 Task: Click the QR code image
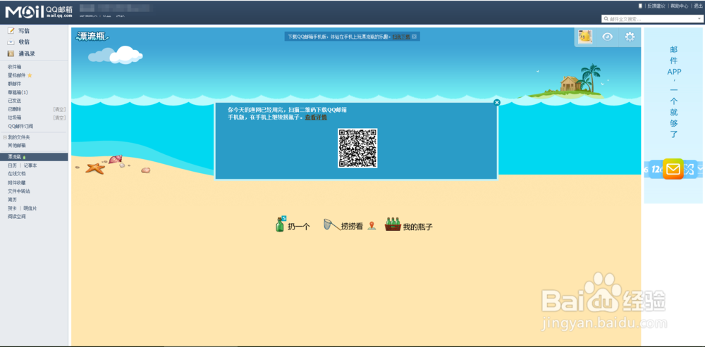coord(357,148)
